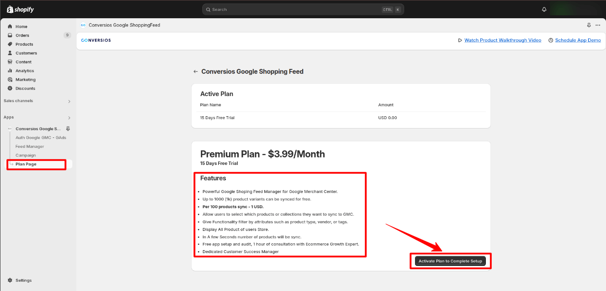Unpin Conversios app in the sidebar
Viewport: 606px width, 291px height.
(x=68, y=129)
